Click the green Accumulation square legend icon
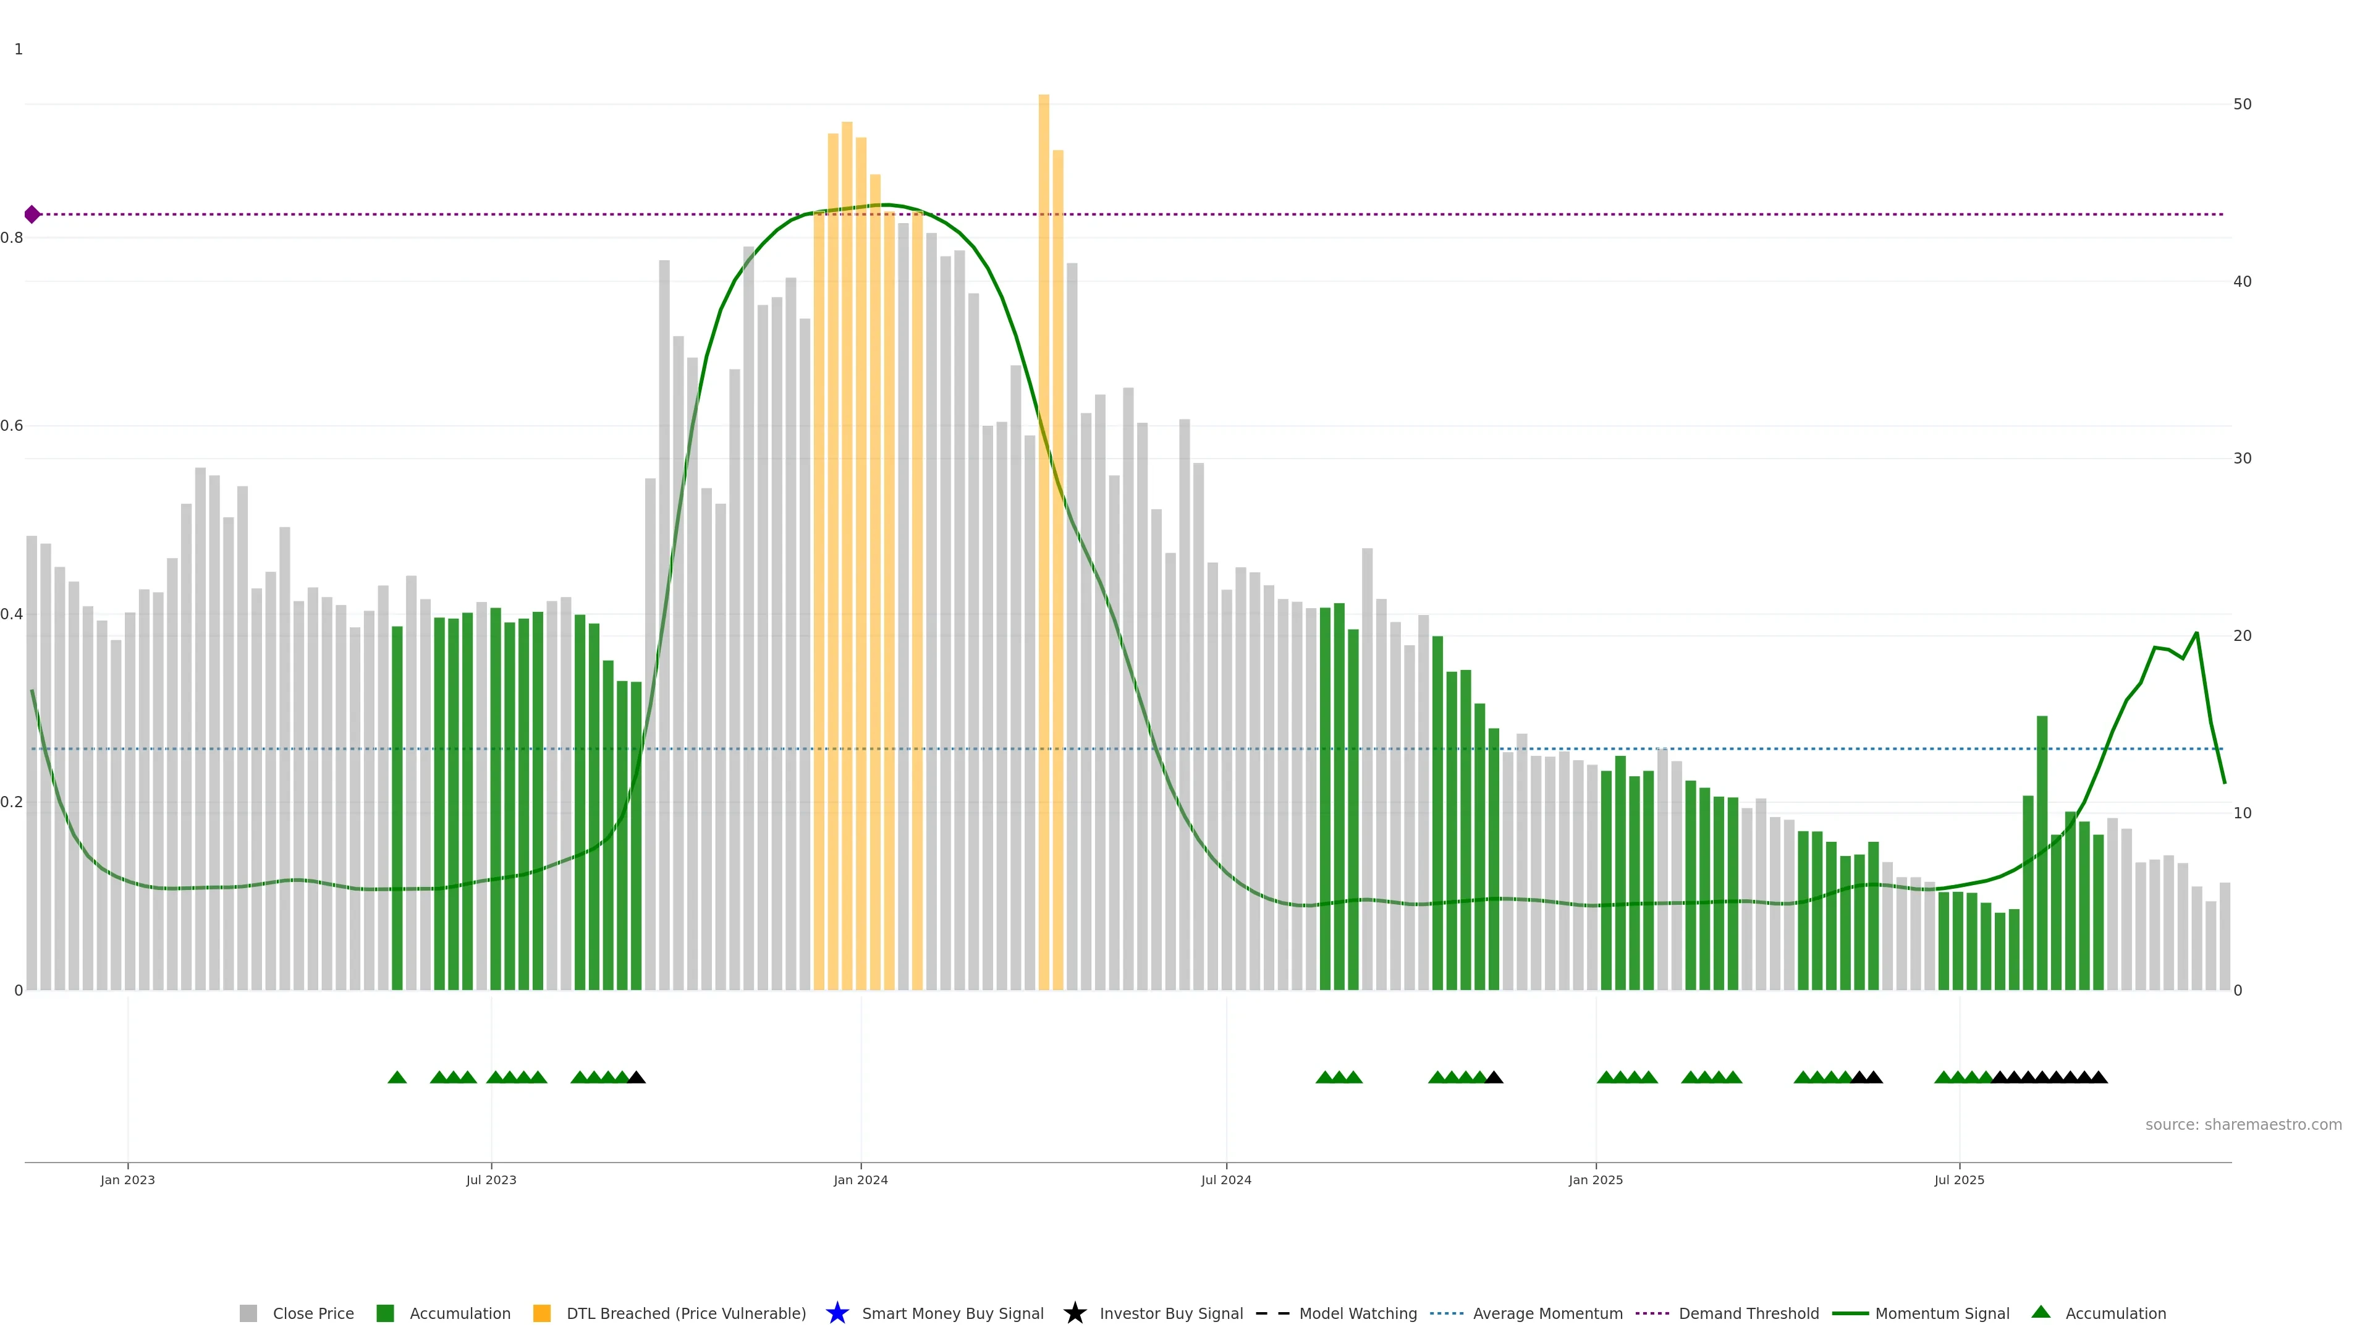The height and width of the screenshot is (1335, 2373). (385, 1313)
